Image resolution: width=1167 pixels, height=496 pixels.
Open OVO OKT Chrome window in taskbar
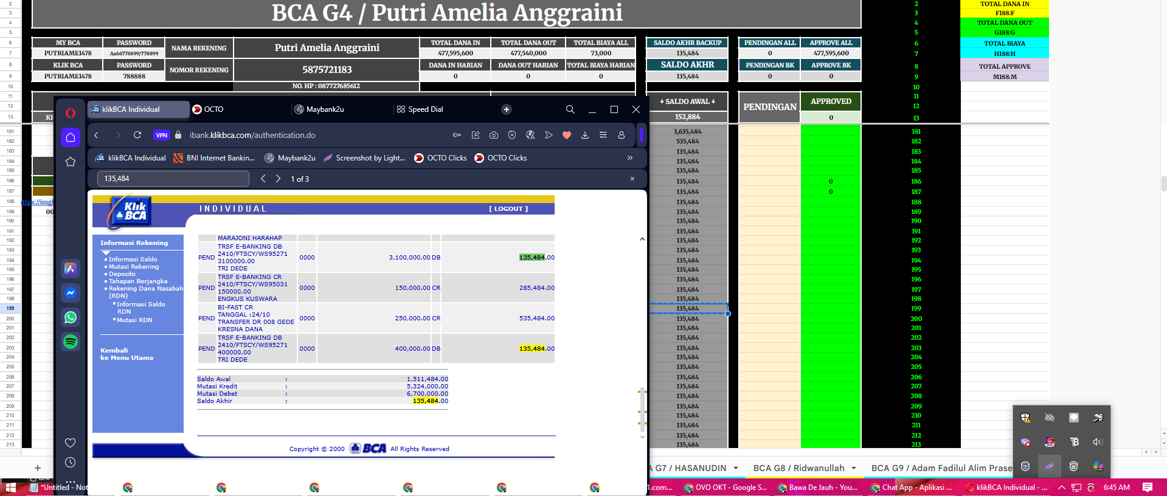725,487
